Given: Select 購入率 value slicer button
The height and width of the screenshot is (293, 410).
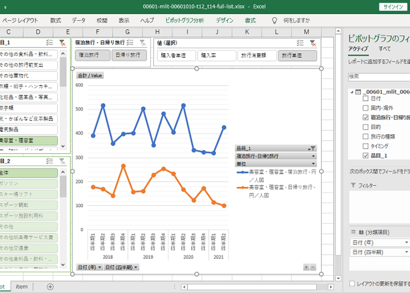Looking at the screenshot, I should click(217, 55).
